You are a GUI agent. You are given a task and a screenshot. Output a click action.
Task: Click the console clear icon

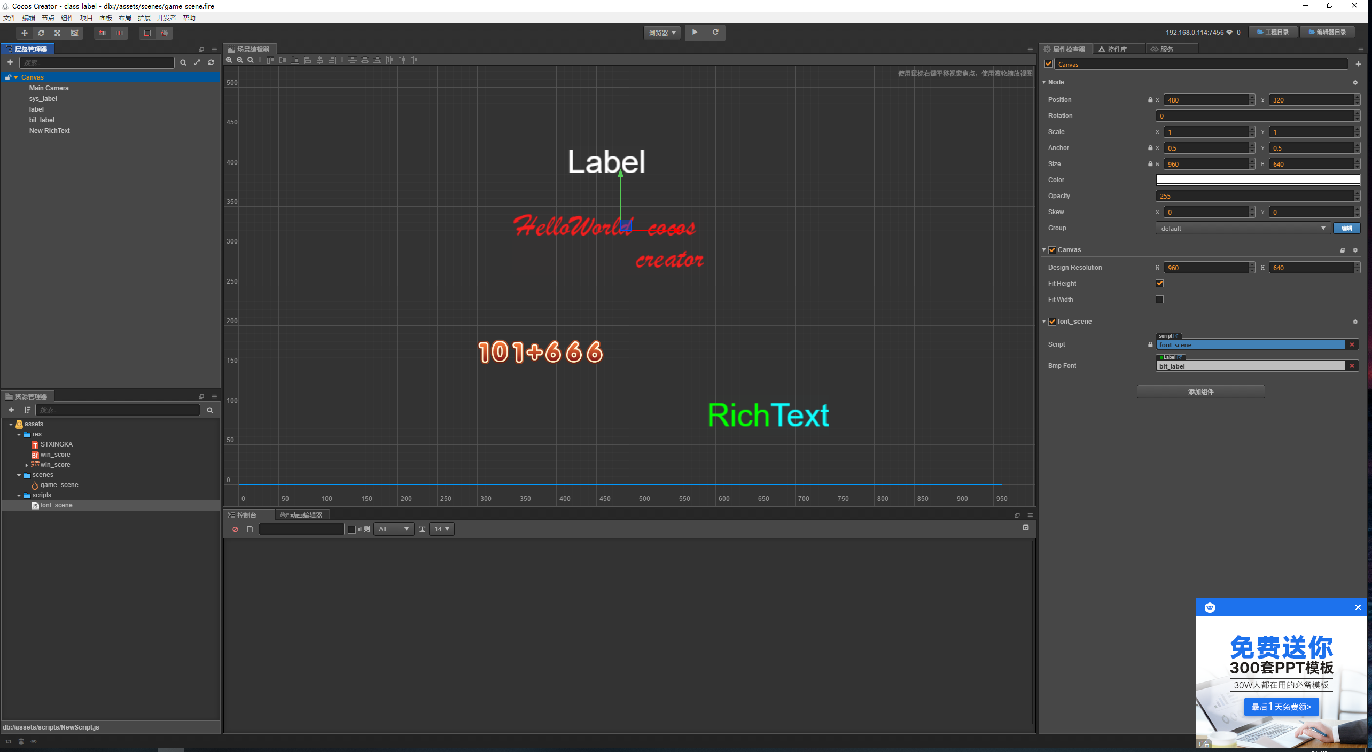tap(235, 529)
